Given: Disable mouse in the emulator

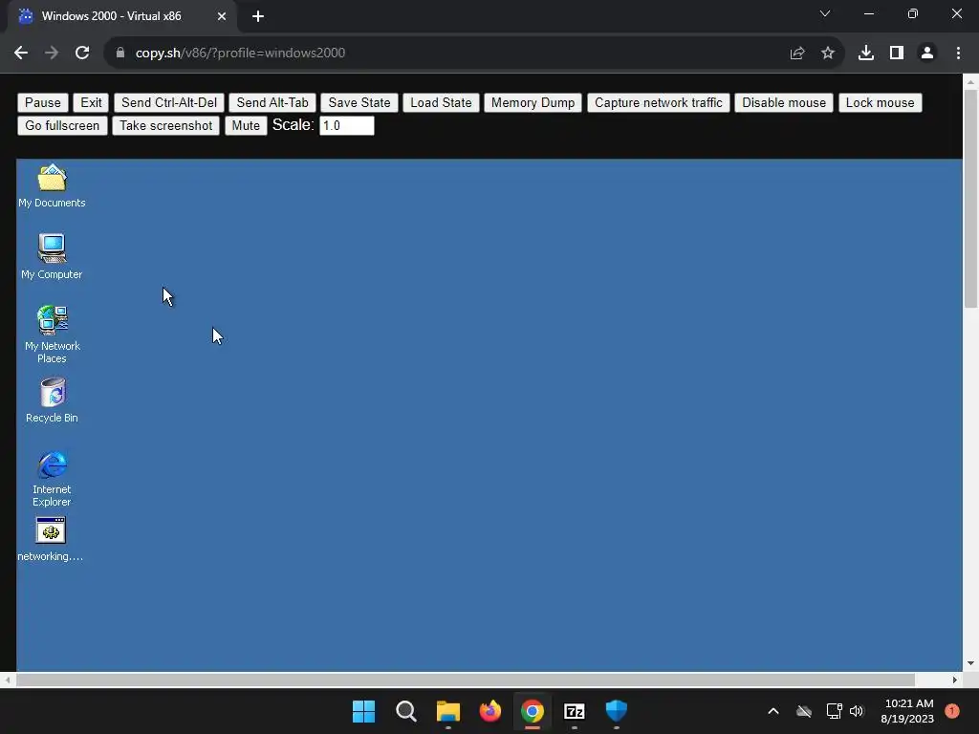Looking at the screenshot, I should point(784,102).
